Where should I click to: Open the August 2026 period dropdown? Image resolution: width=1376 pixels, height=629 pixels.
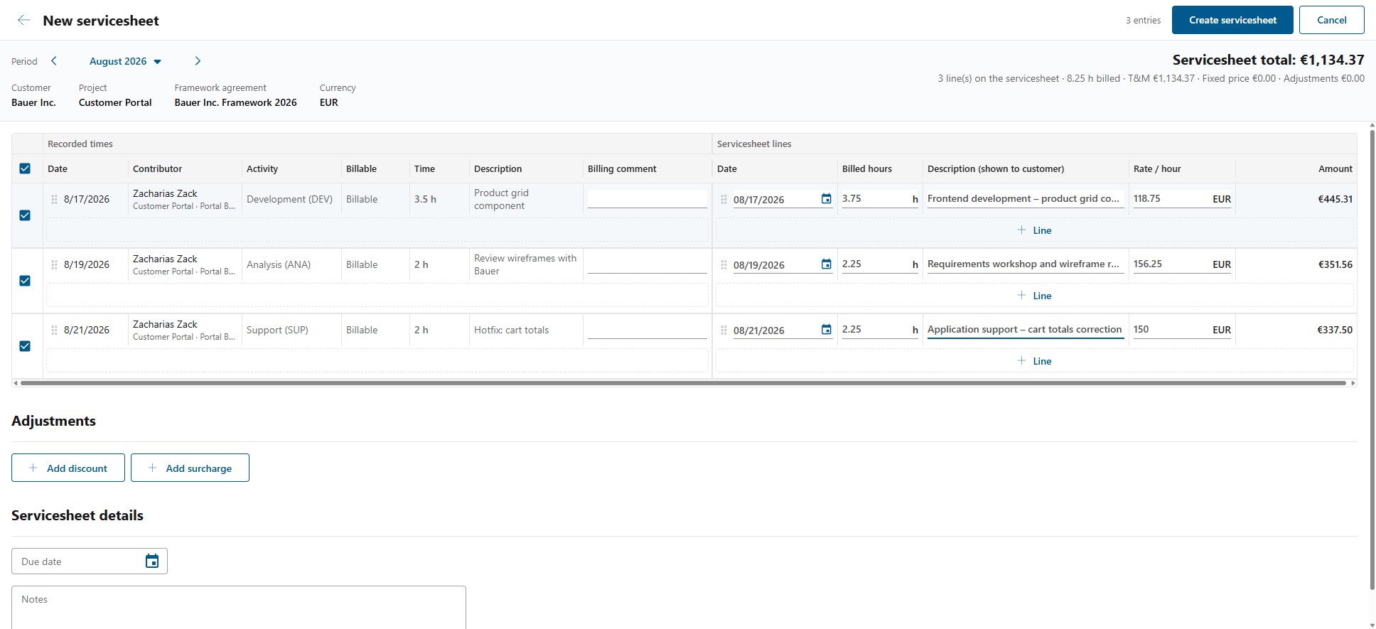pos(125,61)
